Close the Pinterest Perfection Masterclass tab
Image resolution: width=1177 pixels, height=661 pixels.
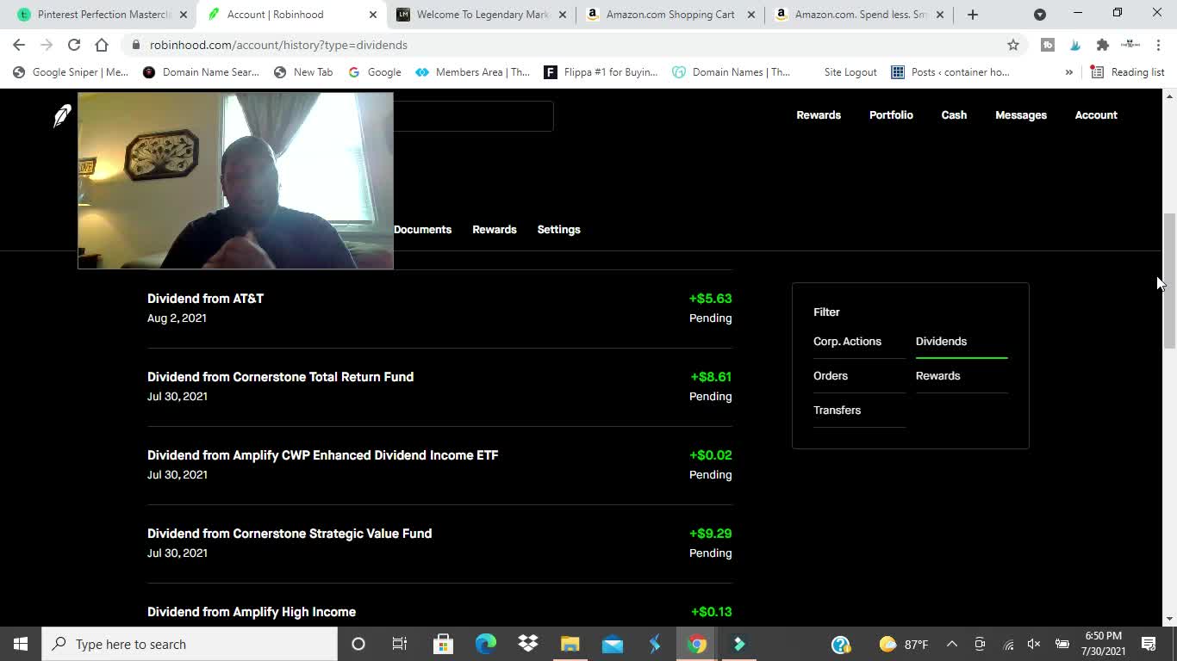[183, 15]
